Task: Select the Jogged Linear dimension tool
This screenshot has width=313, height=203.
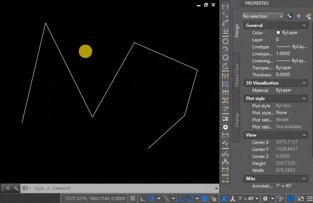Action: tap(225, 143)
